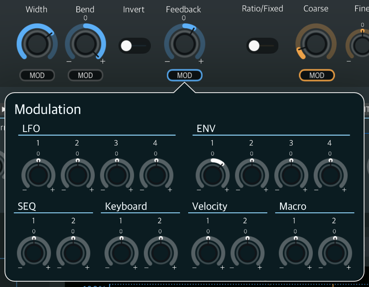Screen dimensions: 369x287
Task: Toggle the Invert switch
Action: [x=134, y=46]
